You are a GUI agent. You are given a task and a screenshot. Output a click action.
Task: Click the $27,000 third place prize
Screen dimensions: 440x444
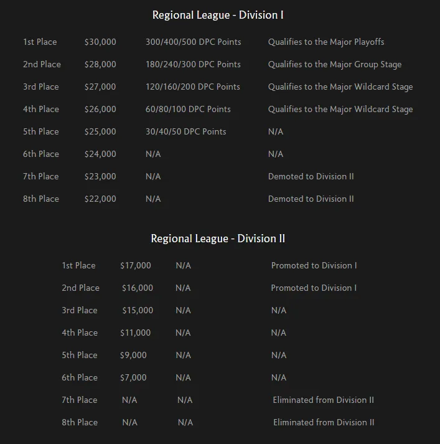(x=100, y=87)
